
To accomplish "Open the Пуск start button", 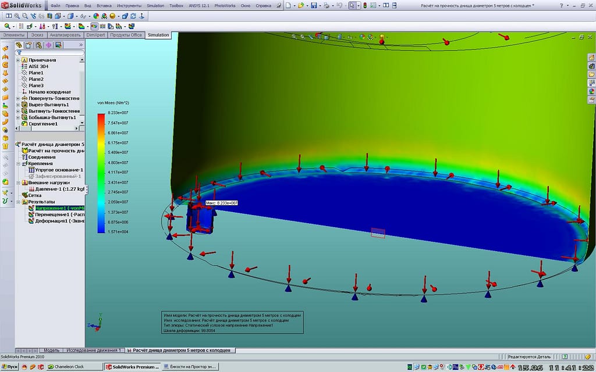I will tap(9, 367).
